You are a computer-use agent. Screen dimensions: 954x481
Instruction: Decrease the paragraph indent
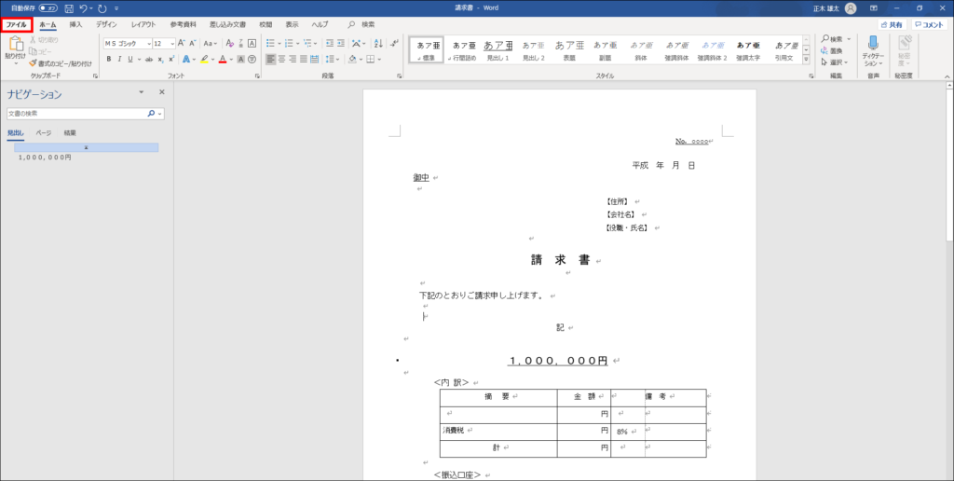click(330, 43)
